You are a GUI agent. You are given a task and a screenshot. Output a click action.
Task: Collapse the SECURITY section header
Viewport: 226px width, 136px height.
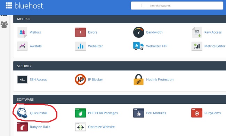coord(120,66)
